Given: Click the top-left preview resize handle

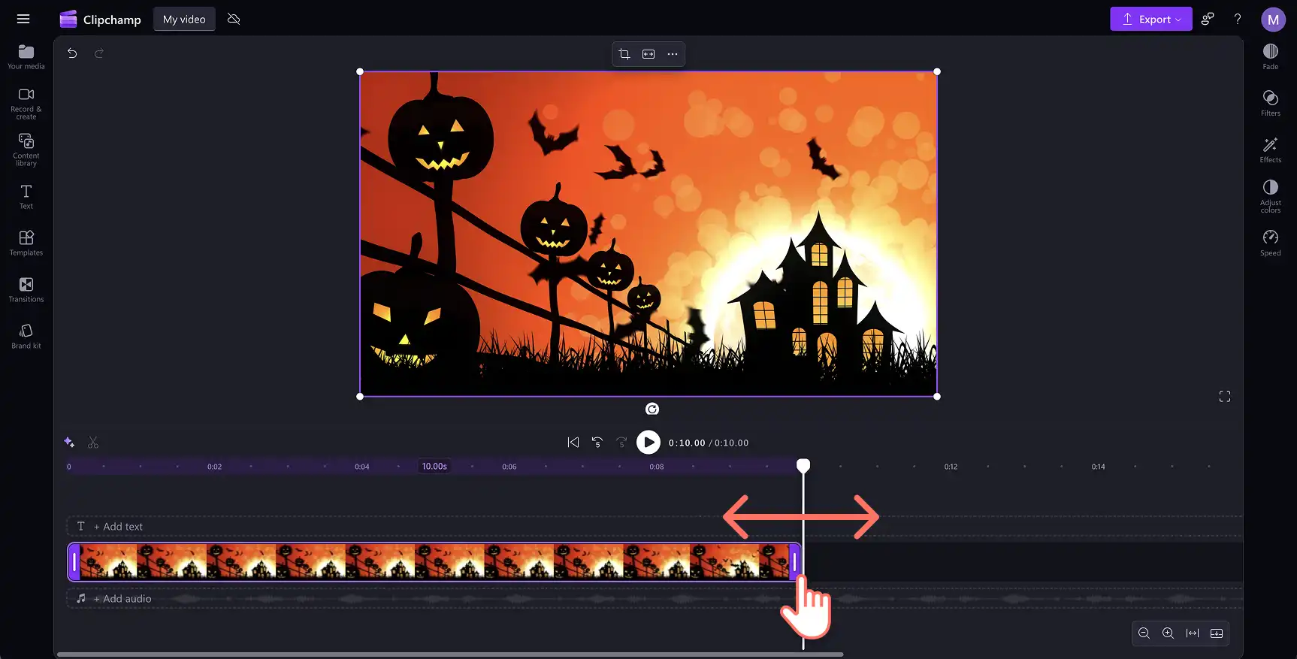Looking at the screenshot, I should [x=360, y=72].
